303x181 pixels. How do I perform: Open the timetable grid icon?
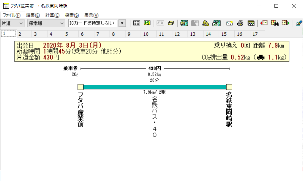click(x=136, y=23)
